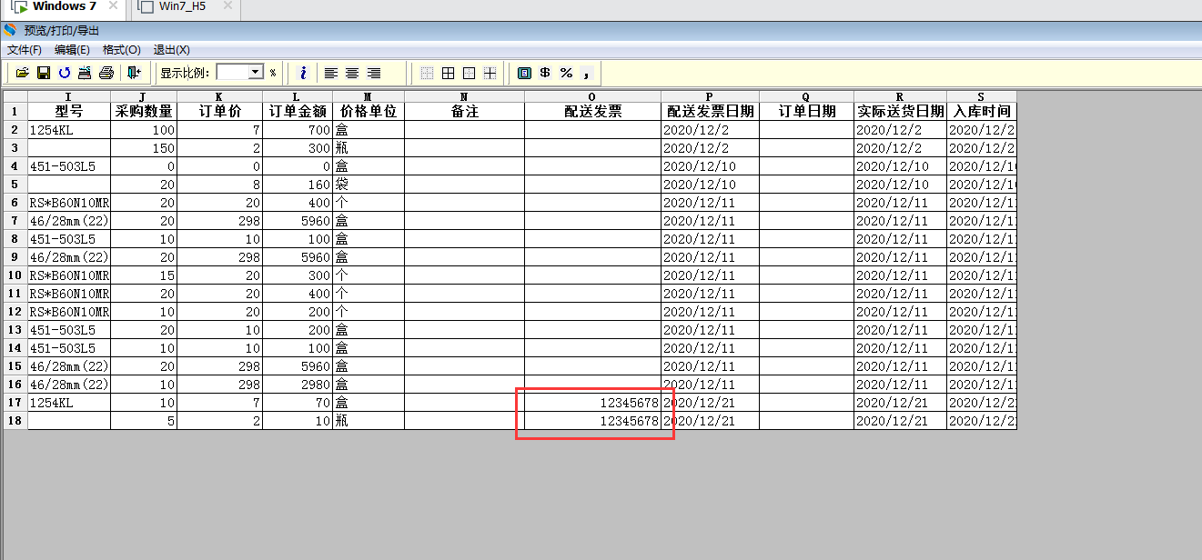The height and width of the screenshot is (560, 1202).
Task: Click the no-border dotted grid icon
Action: 427,73
